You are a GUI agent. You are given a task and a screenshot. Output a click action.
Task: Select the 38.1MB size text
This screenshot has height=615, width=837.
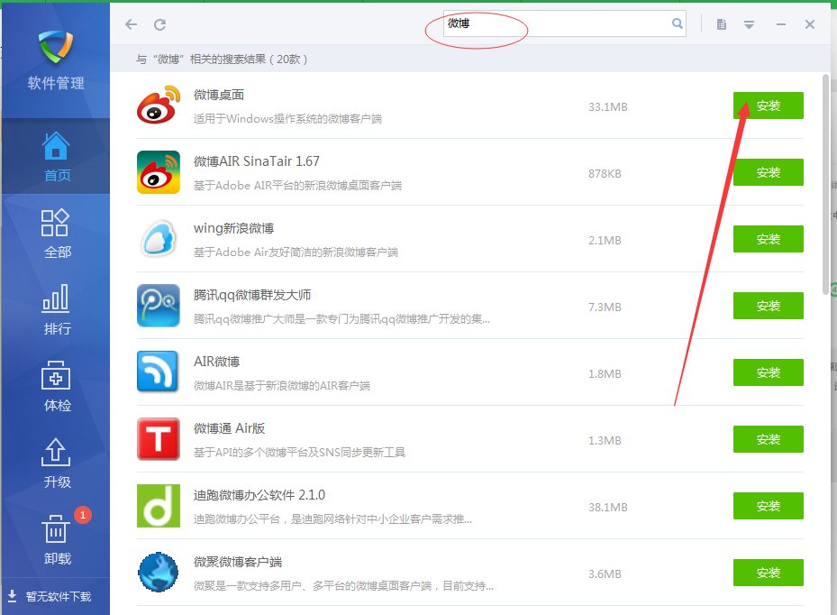click(x=608, y=507)
